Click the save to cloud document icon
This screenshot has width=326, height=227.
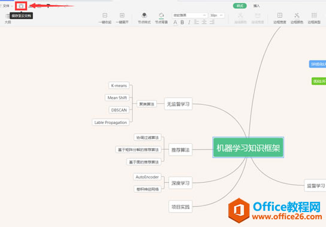(21, 6)
